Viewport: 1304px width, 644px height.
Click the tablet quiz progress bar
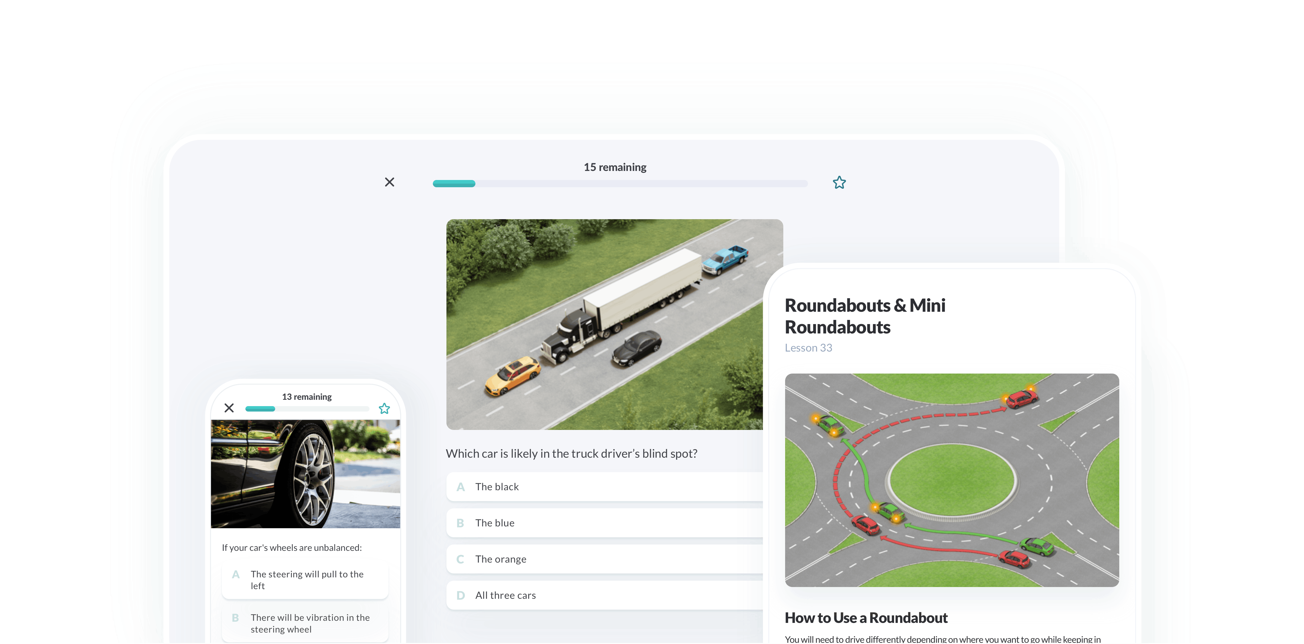[x=620, y=184]
